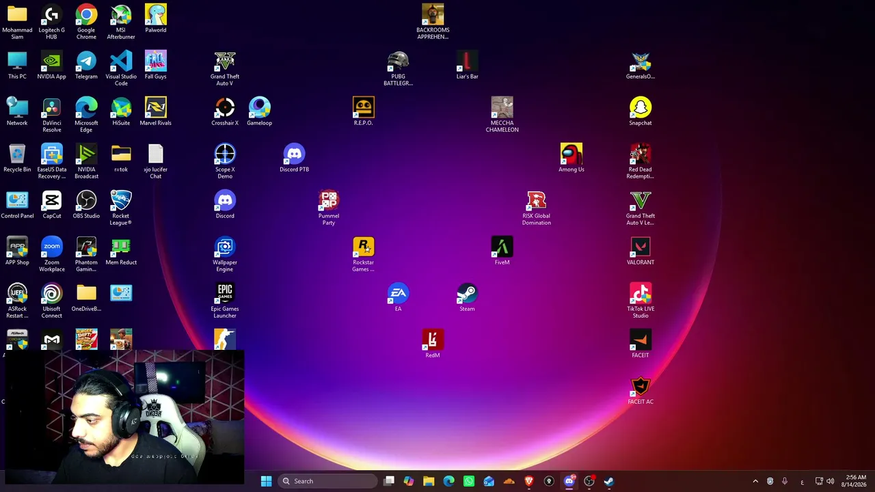875x492 pixels.
Task: Switch to OBS Studio in the taskbar
Action: 589,481
